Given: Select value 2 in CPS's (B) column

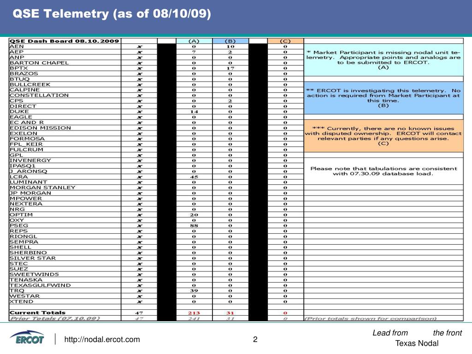Looking at the screenshot, I should pyautogui.click(x=230, y=101).
